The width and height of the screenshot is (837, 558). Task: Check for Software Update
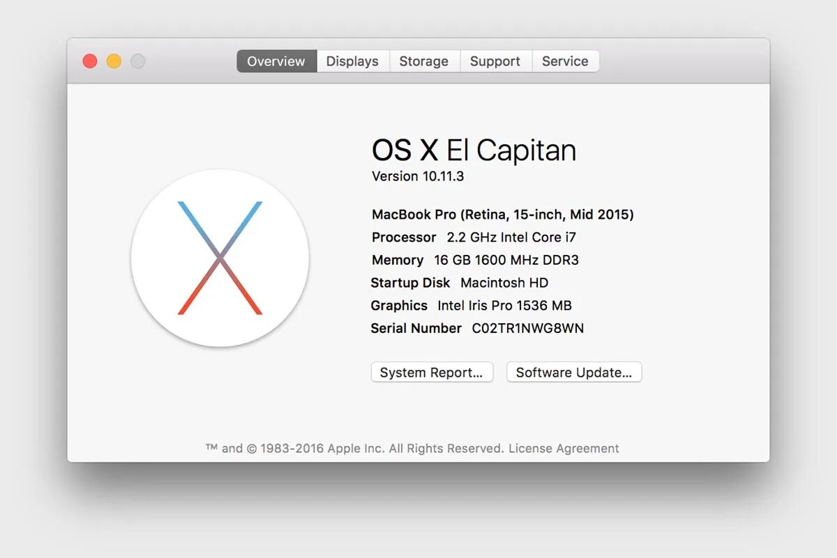(574, 373)
